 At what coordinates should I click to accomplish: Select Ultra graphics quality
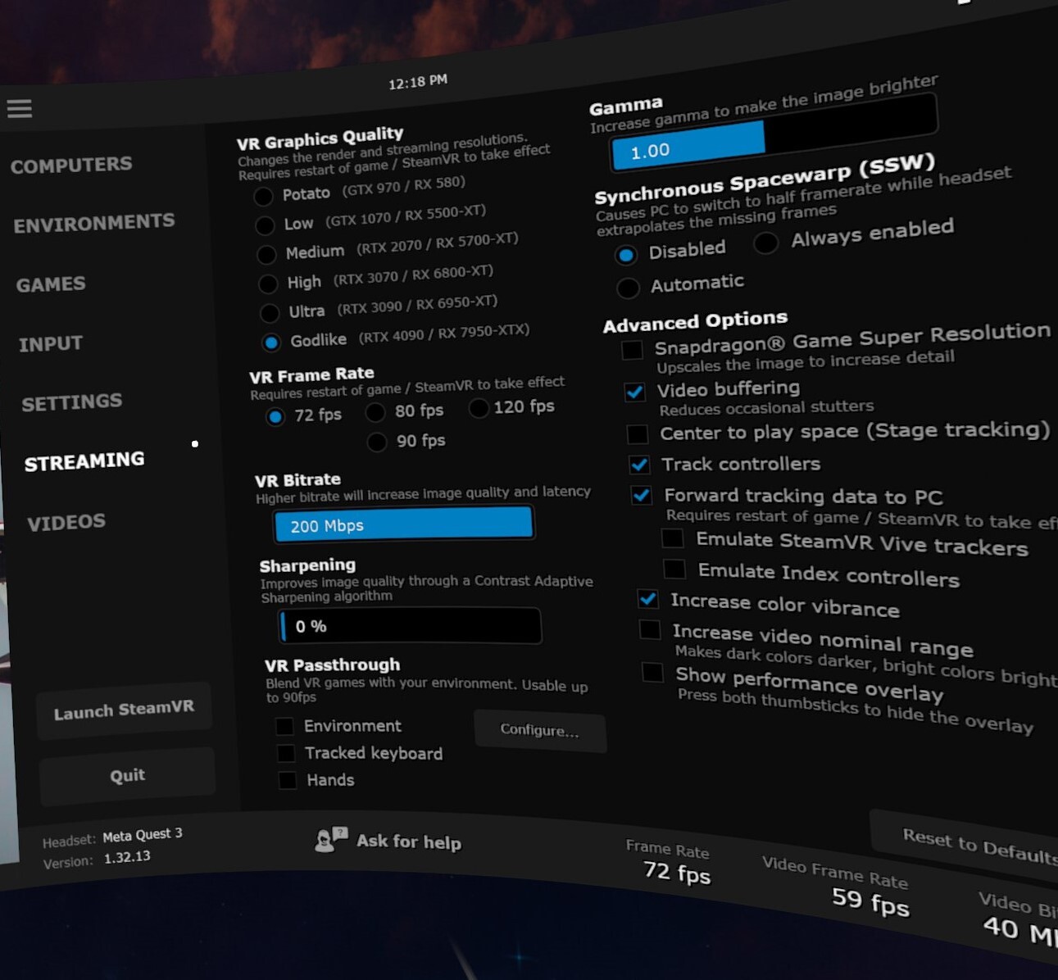click(270, 313)
